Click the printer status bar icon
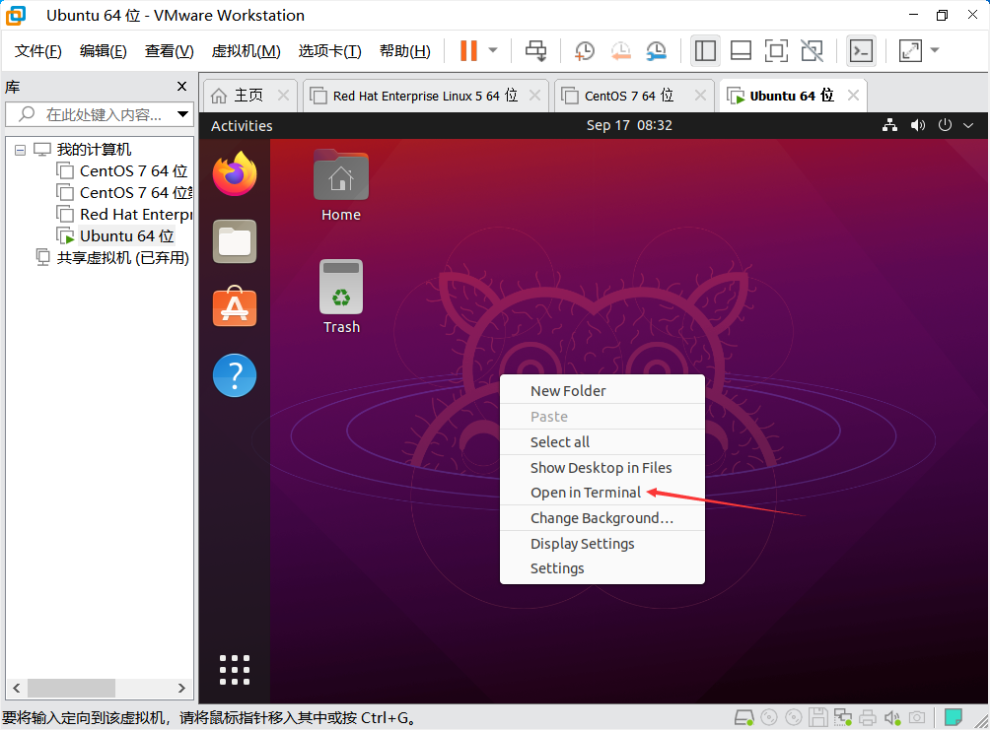 (868, 718)
